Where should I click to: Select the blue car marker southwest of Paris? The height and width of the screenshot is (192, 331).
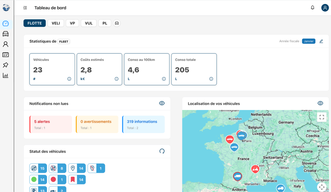pos(234,147)
